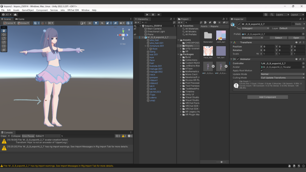The height and width of the screenshot is (172, 306).
Task: Toggle Apply Root Motion checkbox
Action: coord(262,70)
